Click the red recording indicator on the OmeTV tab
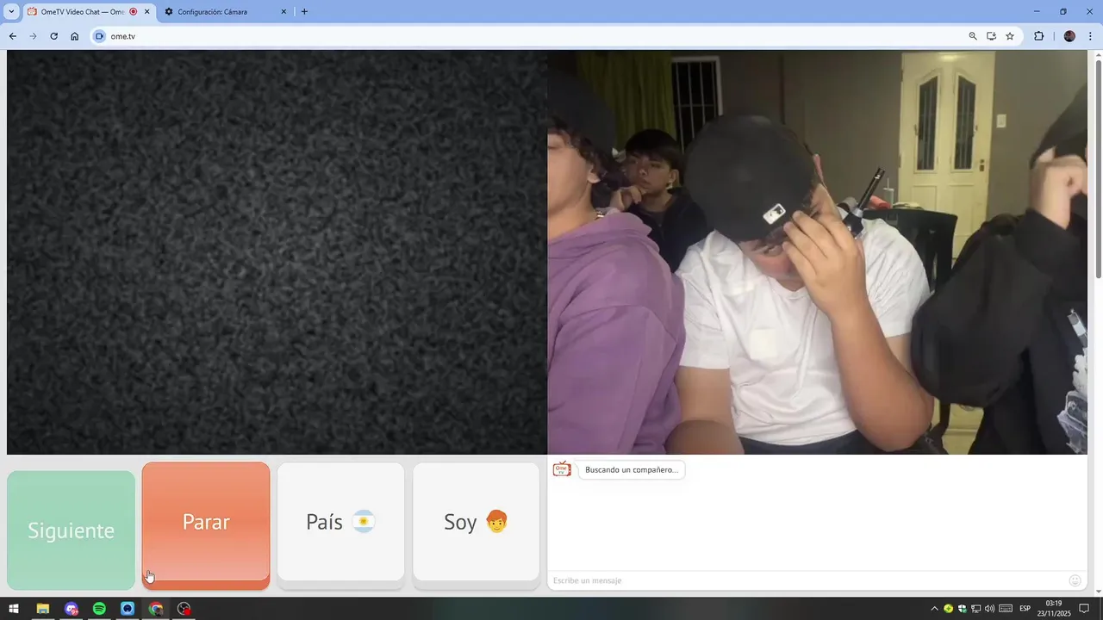This screenshot has height=620, width=1103. (134, 12)
